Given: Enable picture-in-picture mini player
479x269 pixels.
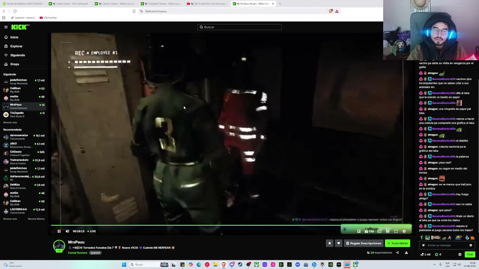Looking at the screenshot, I should point(359,231).
